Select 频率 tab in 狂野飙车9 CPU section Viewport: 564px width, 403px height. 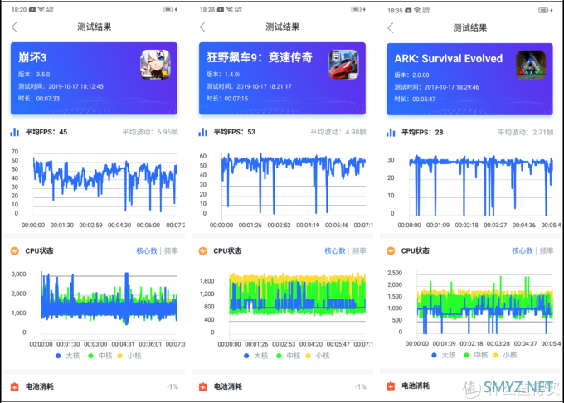pos(359,250)
